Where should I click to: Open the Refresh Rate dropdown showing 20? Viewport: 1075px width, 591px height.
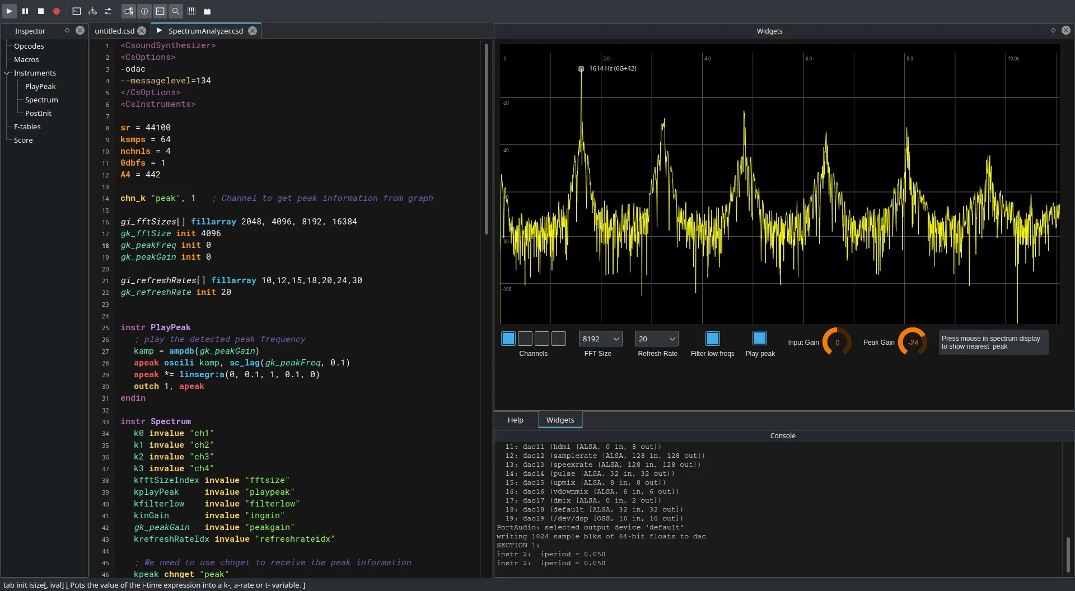[x=657, y=339]
